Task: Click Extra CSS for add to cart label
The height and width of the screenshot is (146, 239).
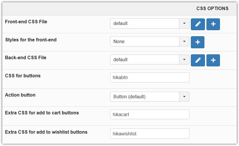Action: pyautogui.click(x=42, y=113)
